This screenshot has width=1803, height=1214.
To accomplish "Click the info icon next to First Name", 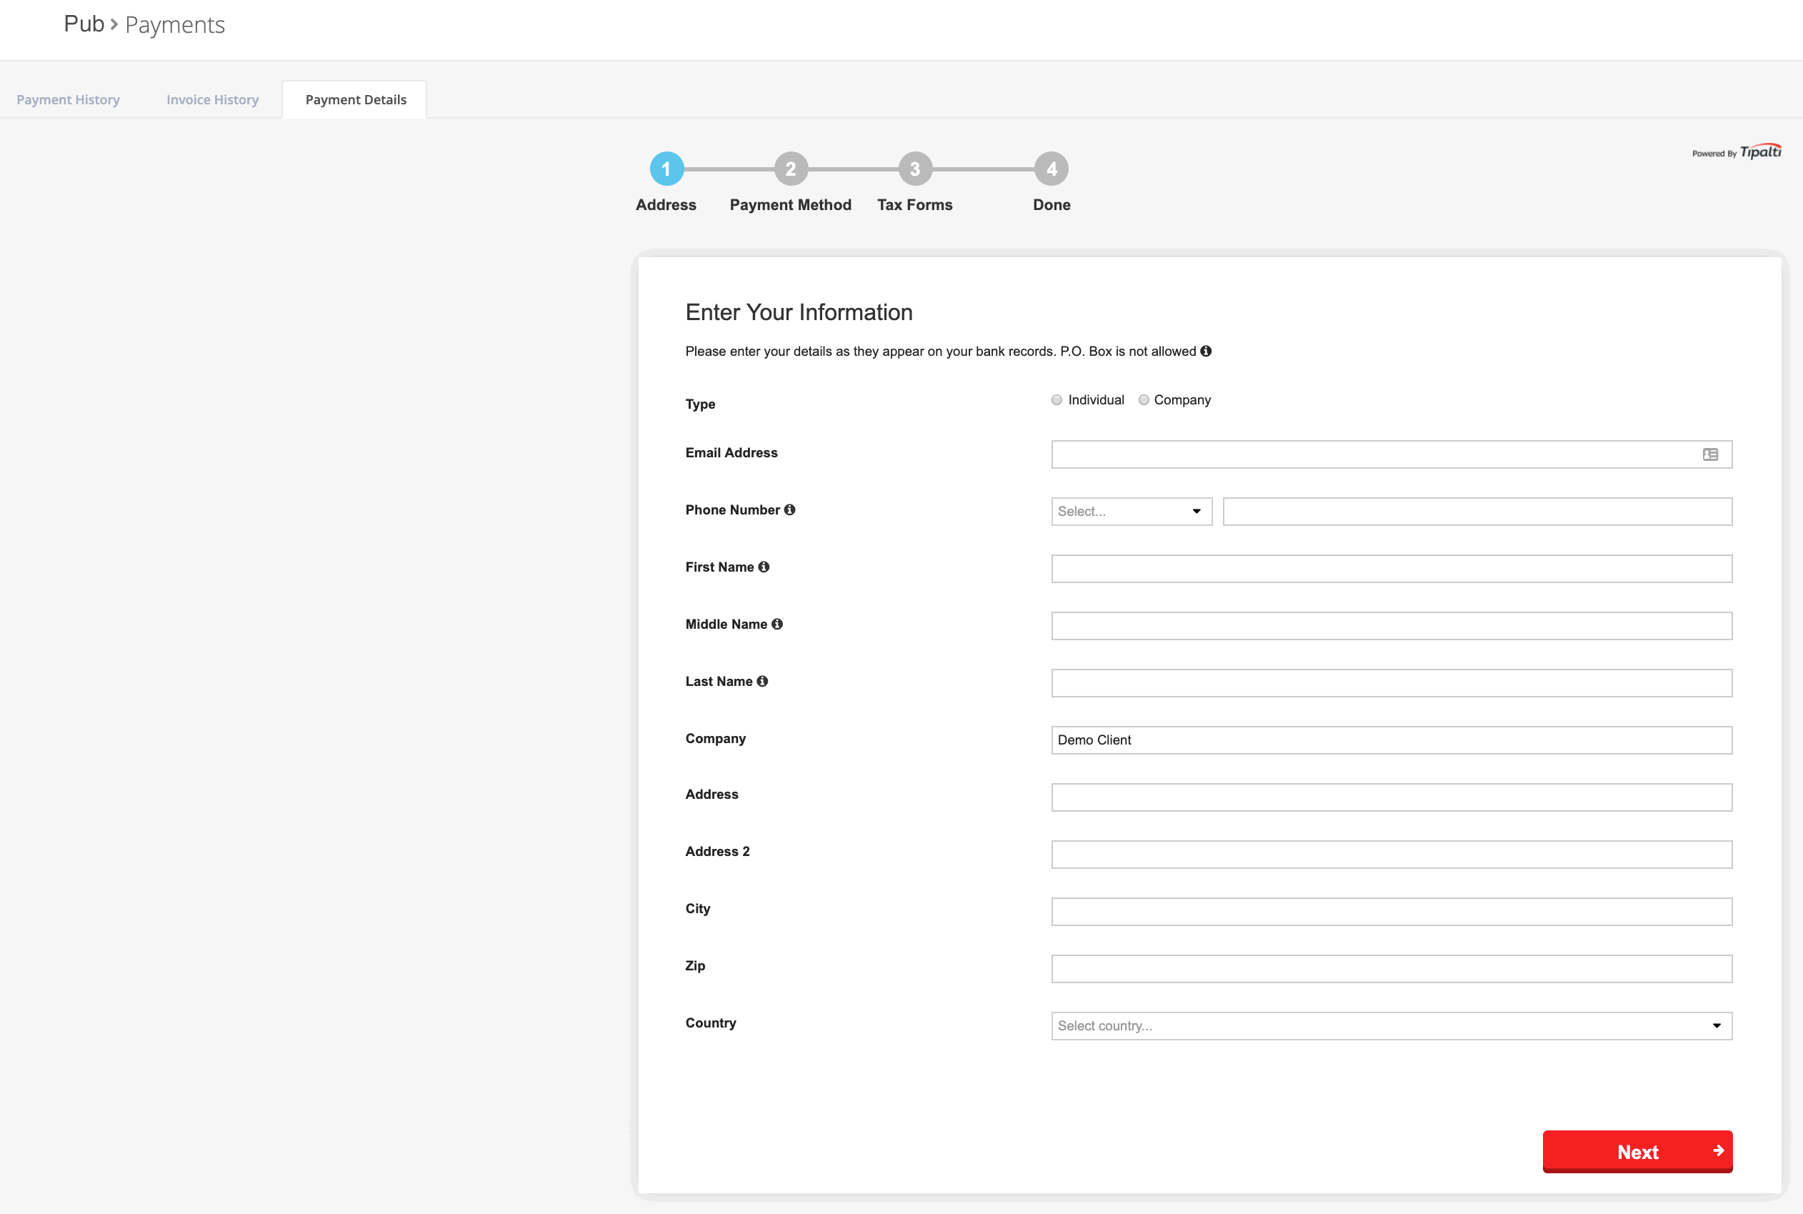I will pyautogui.click(x=764, y=567).
